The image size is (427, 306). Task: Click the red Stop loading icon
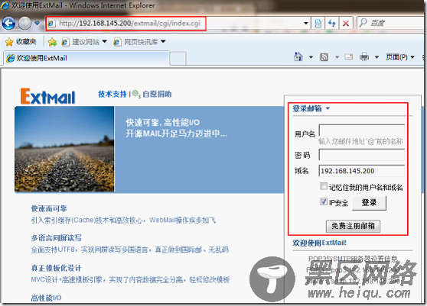tap(346, 24)
